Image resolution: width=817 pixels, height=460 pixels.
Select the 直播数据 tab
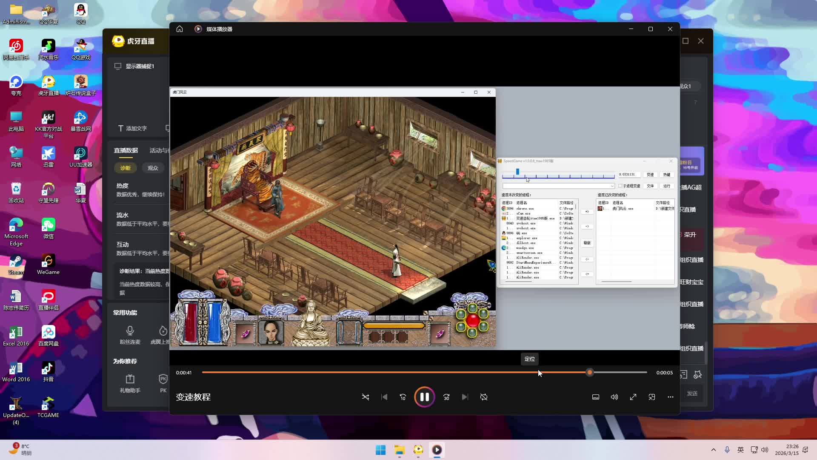point(126,150)
